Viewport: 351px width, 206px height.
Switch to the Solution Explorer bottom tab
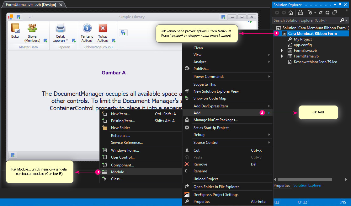[x=307, y=185]
